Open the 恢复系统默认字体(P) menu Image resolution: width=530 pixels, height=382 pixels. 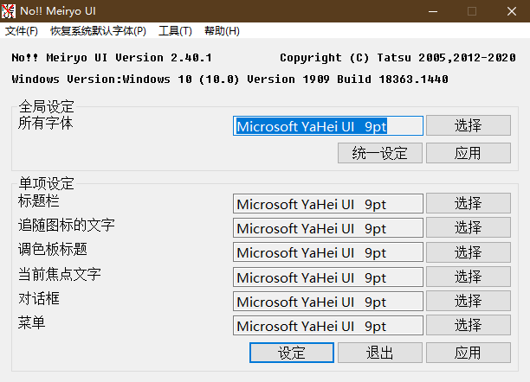pos(98,31)
